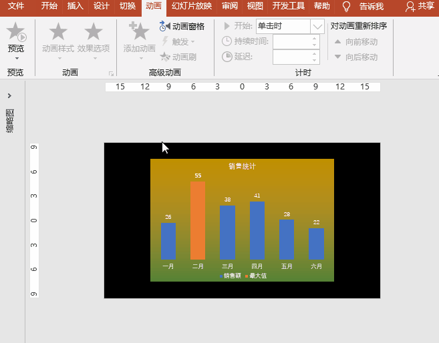Select the blue 六月 bar
The image size is (439, 343).
[x=316, y=244]
